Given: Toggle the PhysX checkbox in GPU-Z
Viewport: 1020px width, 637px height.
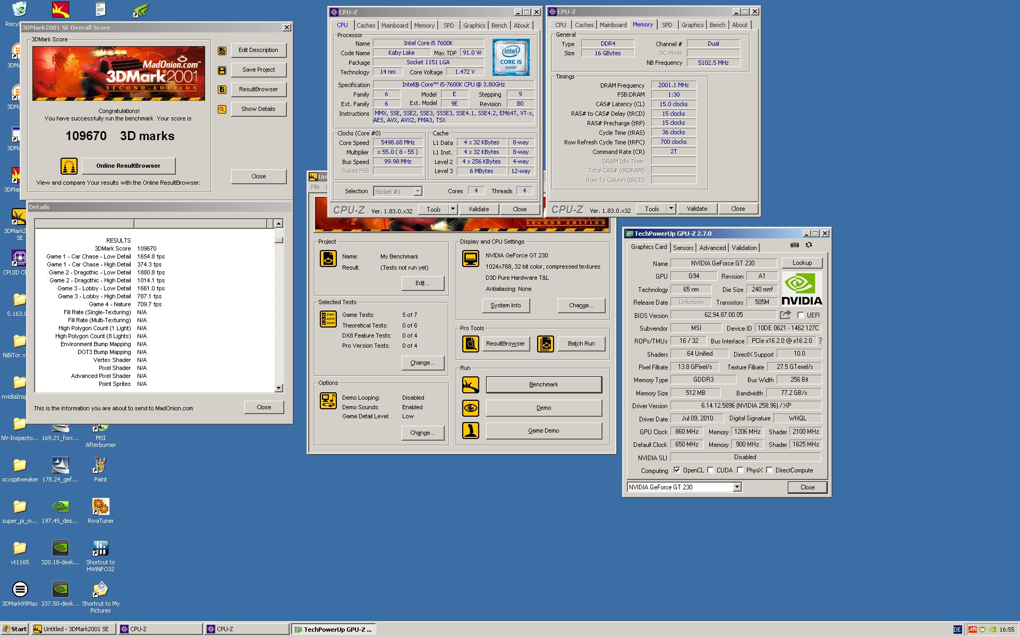Looking at the screenshot, I should click(x=740, y=470).
